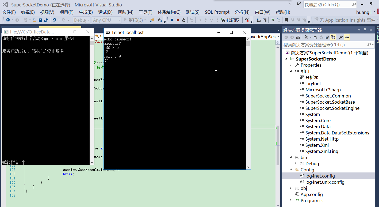Open the SQL Prompt menu
This screenshot has height=207, width=379.
coord(217,12)
